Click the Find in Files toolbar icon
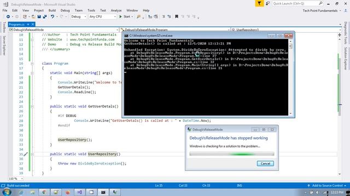This screenshot has width=350, height=196. tap(138, 17)
